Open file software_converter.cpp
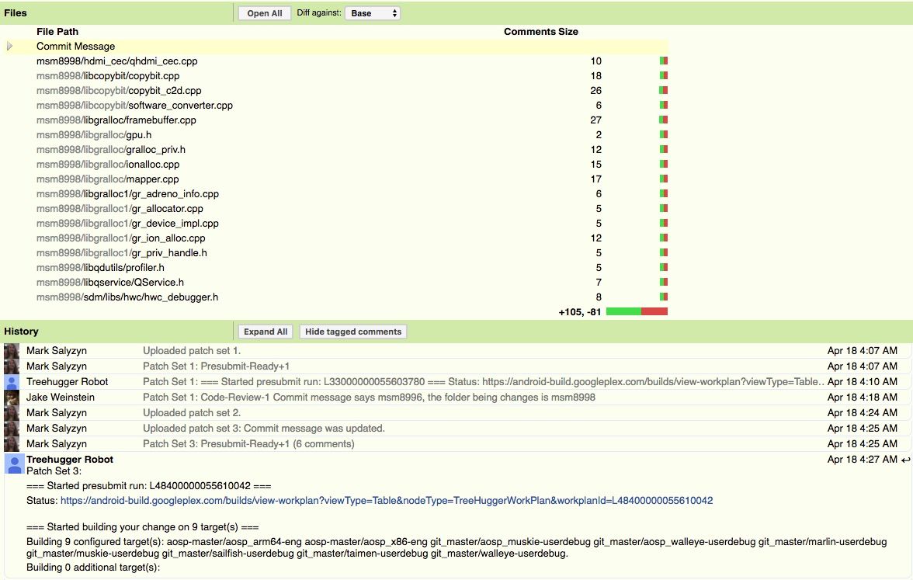The height and width of the screenshot is (580, 913). click(134, 106)
